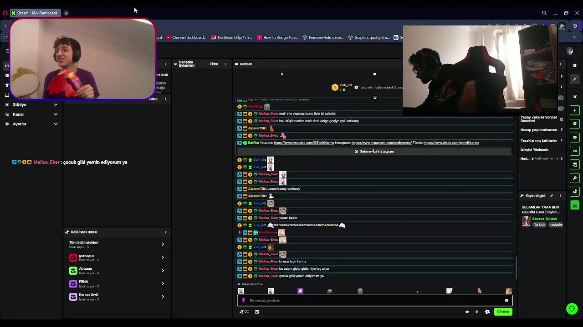Viewport: 583px width, 327px height.
Task: Click Yapay Zeka ile Sohbet Denetimi
Action: pos(539,119)
